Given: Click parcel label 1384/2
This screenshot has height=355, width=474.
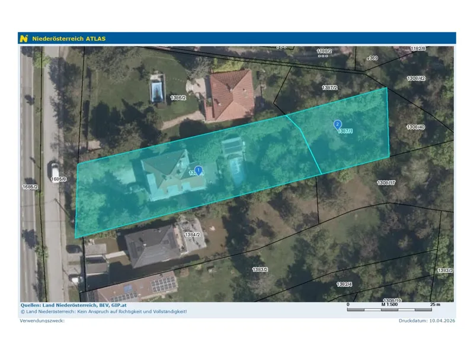Looking at the screenshot, I should point(192,234).
